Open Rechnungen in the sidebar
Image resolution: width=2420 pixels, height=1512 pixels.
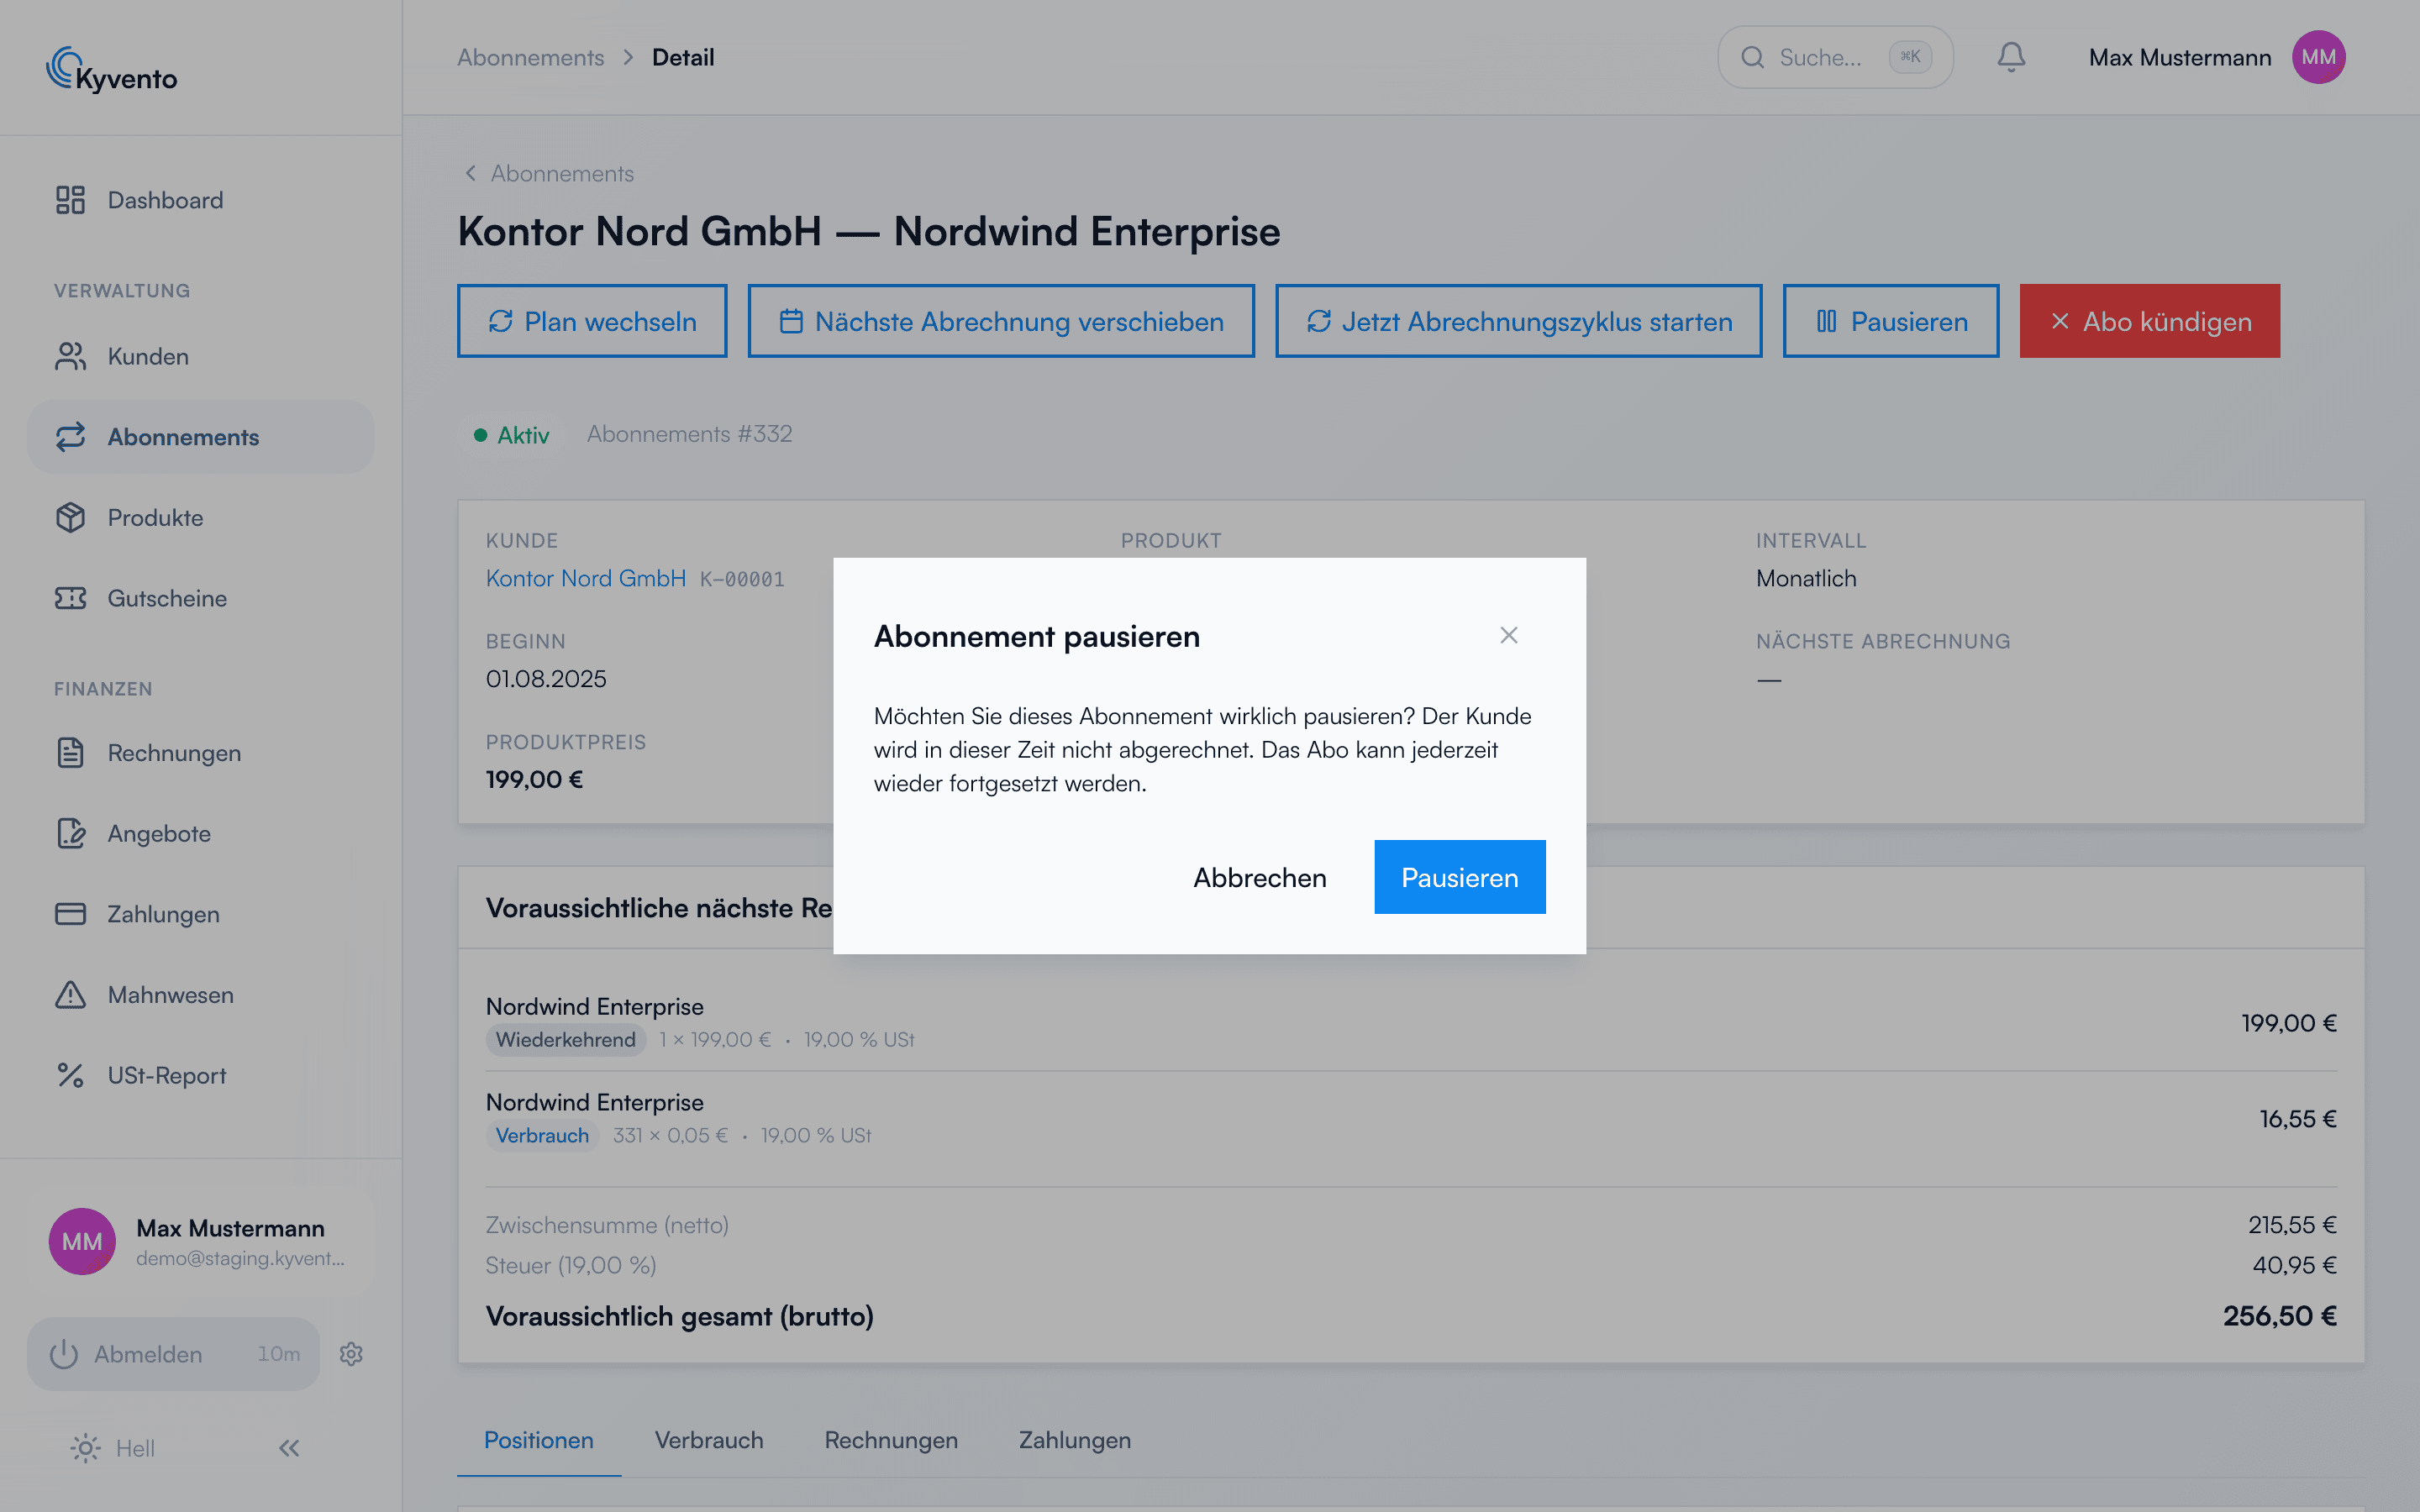coord(200,753)
